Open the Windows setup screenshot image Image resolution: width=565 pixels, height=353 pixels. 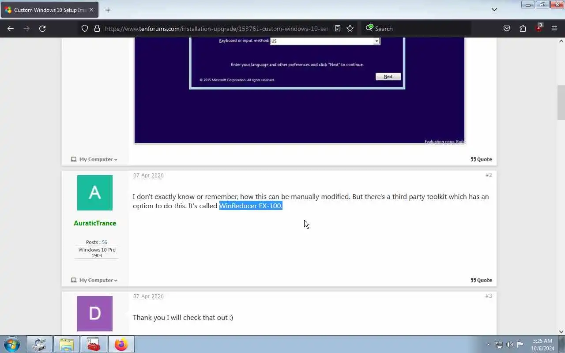pyautogui.click(x=299, y=90)
